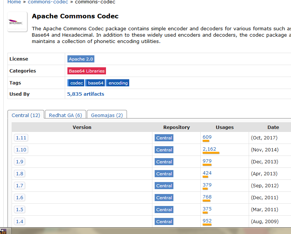Click the Apache Commons Codec logo thumbnail
Screen dimensions: 291x234
tap(17, 22)
